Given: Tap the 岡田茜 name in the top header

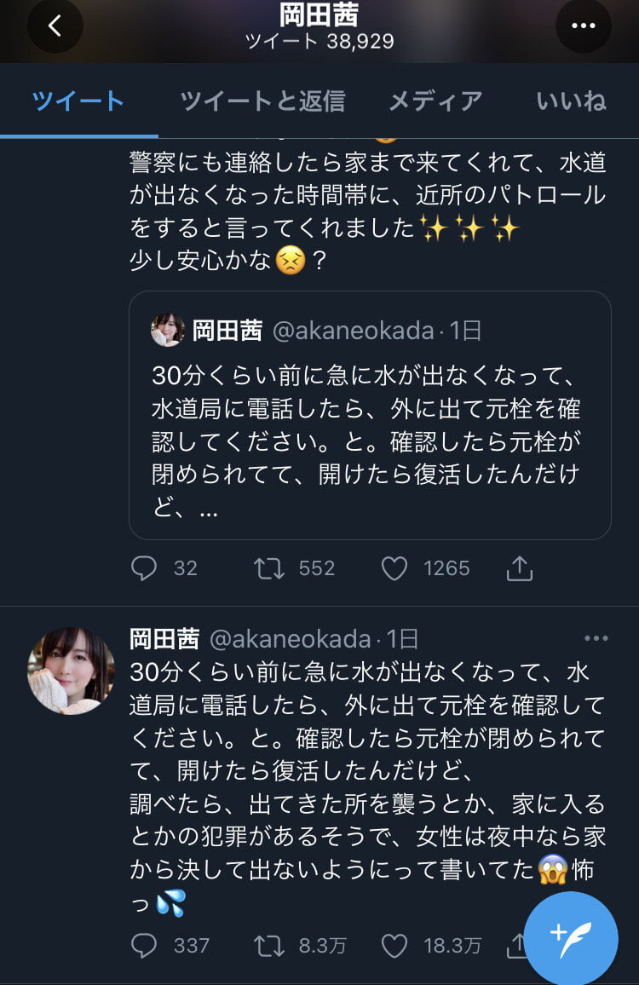Looking at the screenshot, I should (x=319, y=14).
